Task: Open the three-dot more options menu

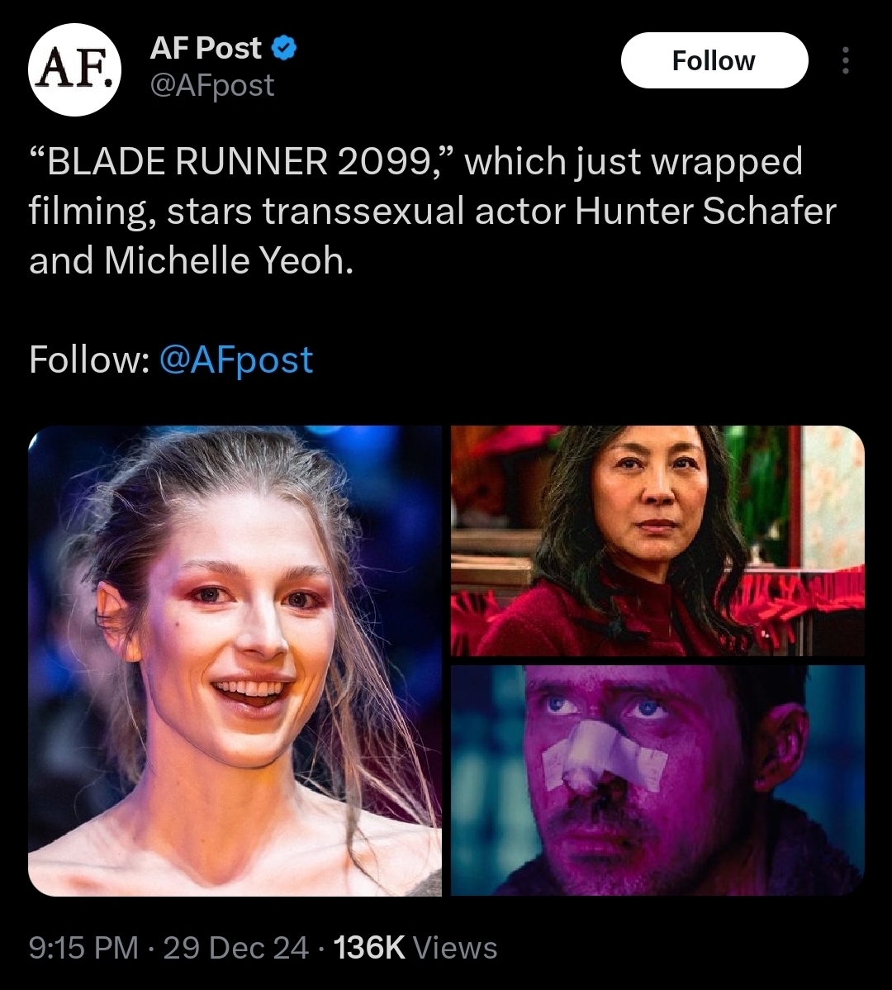Action: pyautogui.click(x=845, y=60)
